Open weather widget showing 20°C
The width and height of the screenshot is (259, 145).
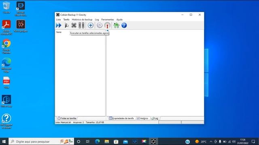coord(201,141)
